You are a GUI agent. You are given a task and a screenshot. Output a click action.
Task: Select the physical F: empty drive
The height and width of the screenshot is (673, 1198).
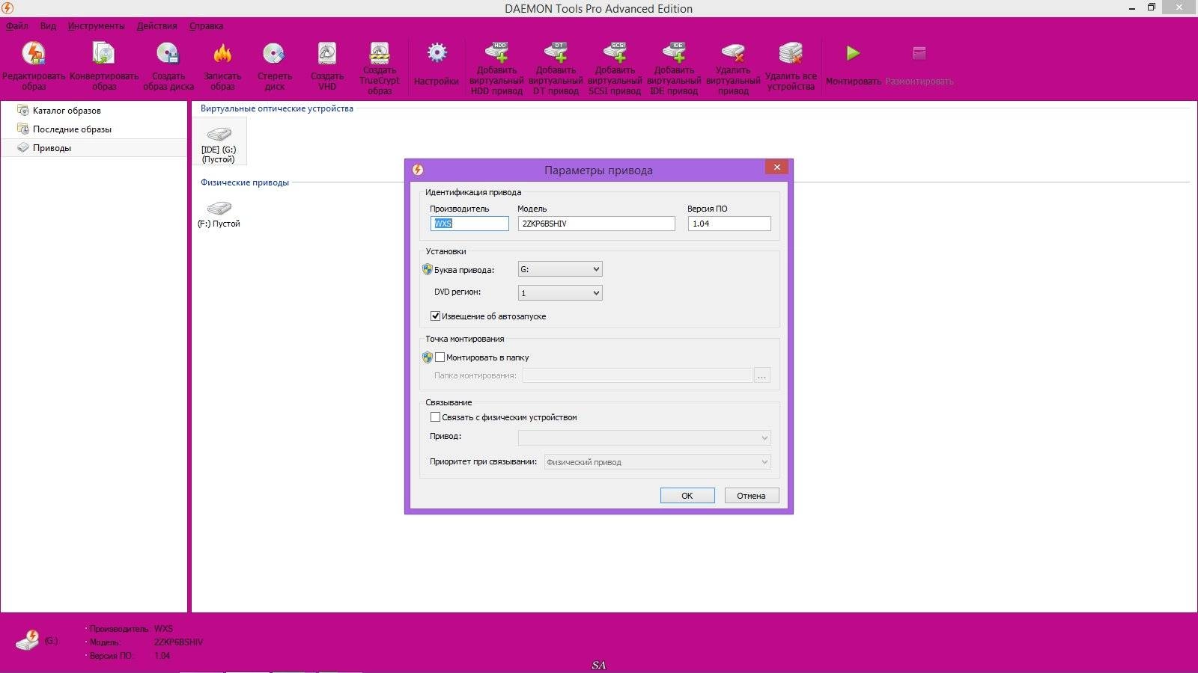click(x=219, y=213)
